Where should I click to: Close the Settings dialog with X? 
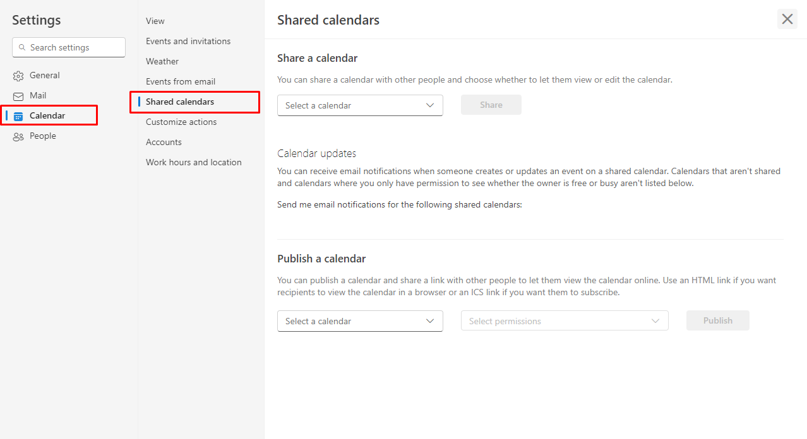tap(787, 19)
